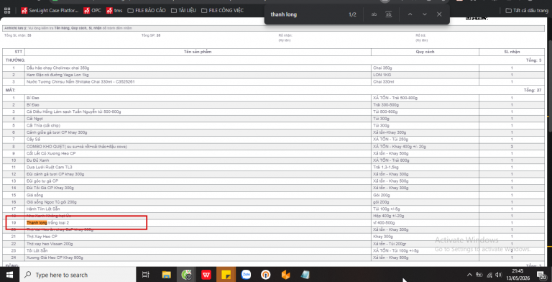Click the STT column header
Viewport: 552px width, 282px height.
[x=14, y=52]
